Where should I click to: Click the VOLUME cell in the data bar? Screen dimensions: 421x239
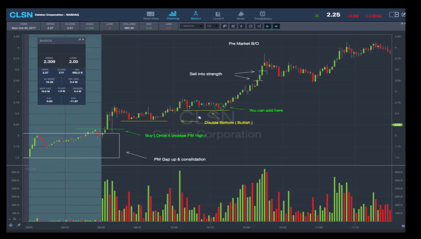tap(129, 26)
